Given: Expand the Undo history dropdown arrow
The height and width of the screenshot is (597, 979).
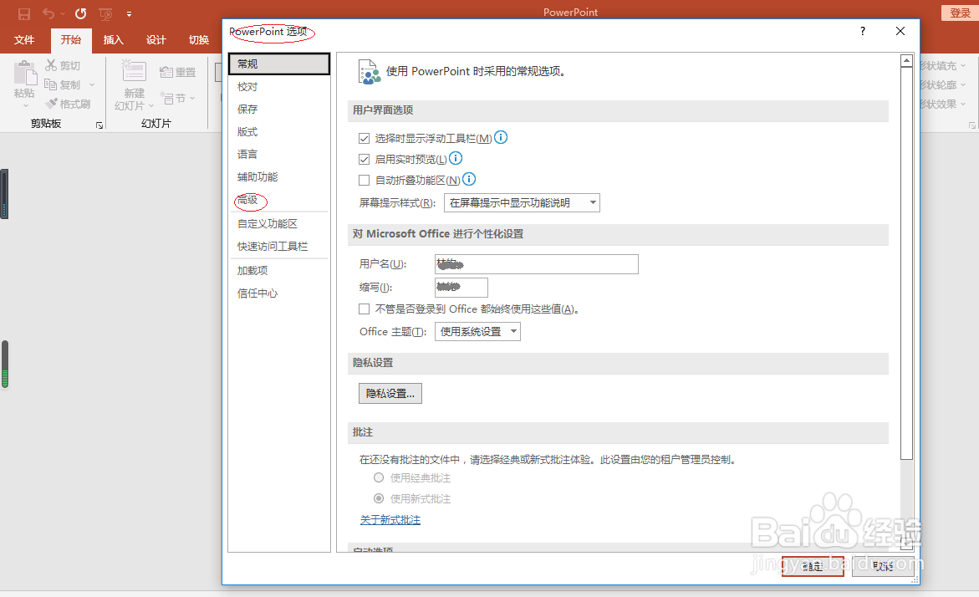Looking at the screenshot, I should click(63, 13).
